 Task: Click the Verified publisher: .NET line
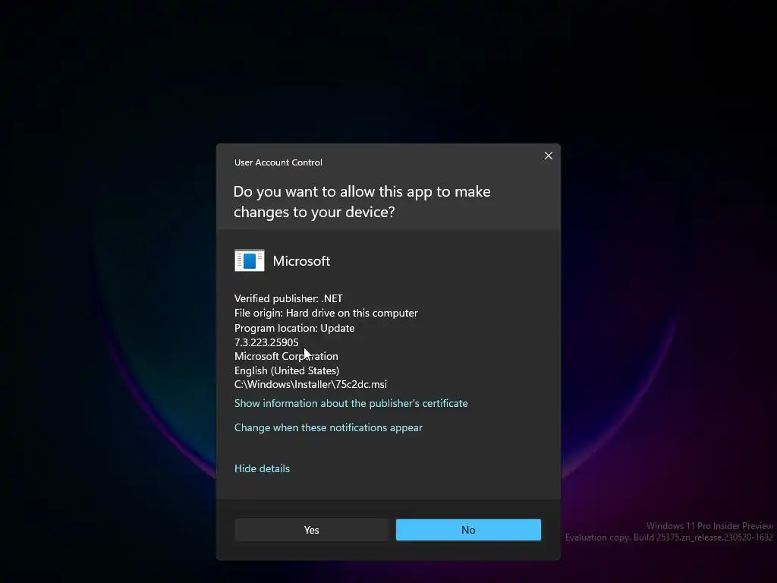tap(288, 298)
